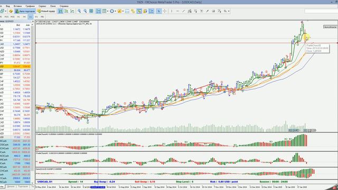338x190 pixels.
Task: Open the Графики menu
Action: 30,6
